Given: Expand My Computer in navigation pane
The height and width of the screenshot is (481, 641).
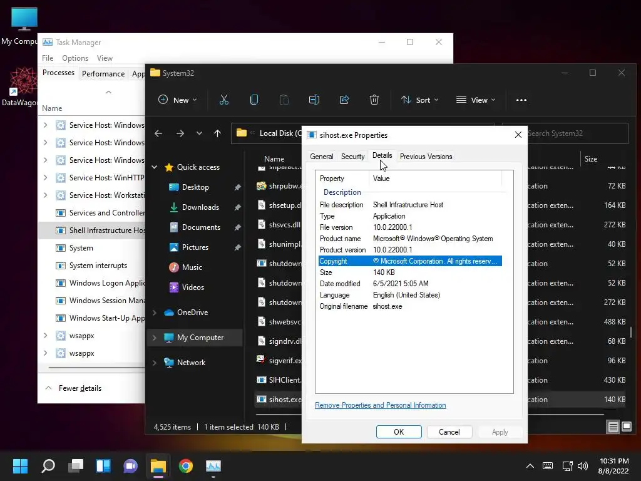Looking at the screenshot, I should pyautogui.click(x=155, y=338).
